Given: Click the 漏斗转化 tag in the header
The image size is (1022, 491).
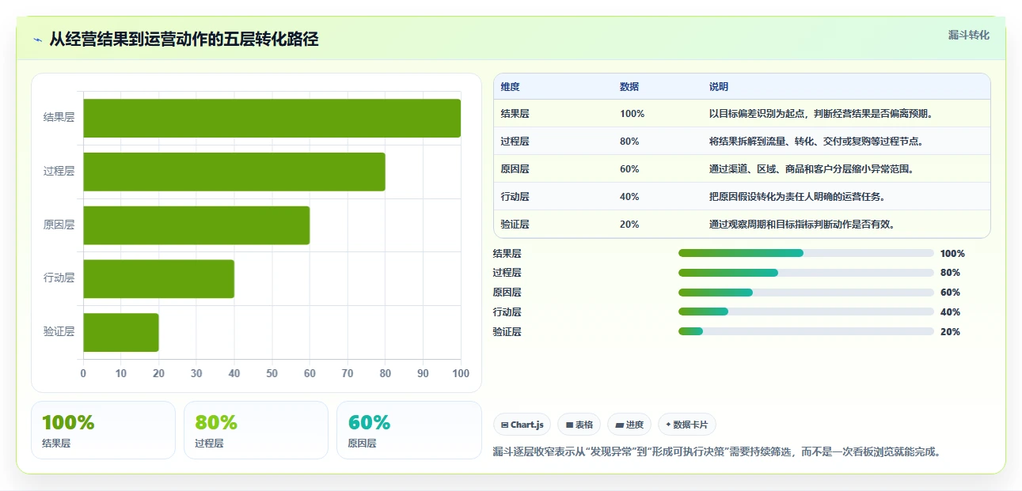Looking at the screenshot, I should tap(969, 35).
